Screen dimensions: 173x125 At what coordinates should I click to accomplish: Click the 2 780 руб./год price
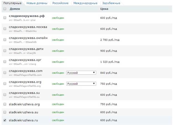[x=110, y=40]
